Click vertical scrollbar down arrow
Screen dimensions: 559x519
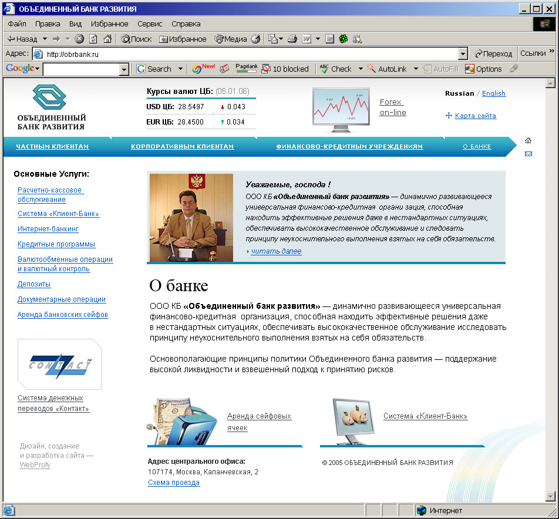(x=550, y=496)
